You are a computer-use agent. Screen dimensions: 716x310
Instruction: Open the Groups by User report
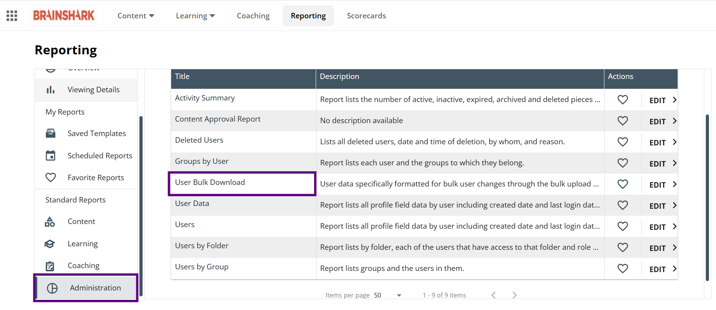point(202,161)
